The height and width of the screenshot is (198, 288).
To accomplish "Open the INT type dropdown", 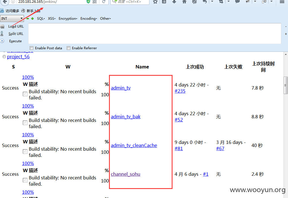I will click(x=12, y=19).
